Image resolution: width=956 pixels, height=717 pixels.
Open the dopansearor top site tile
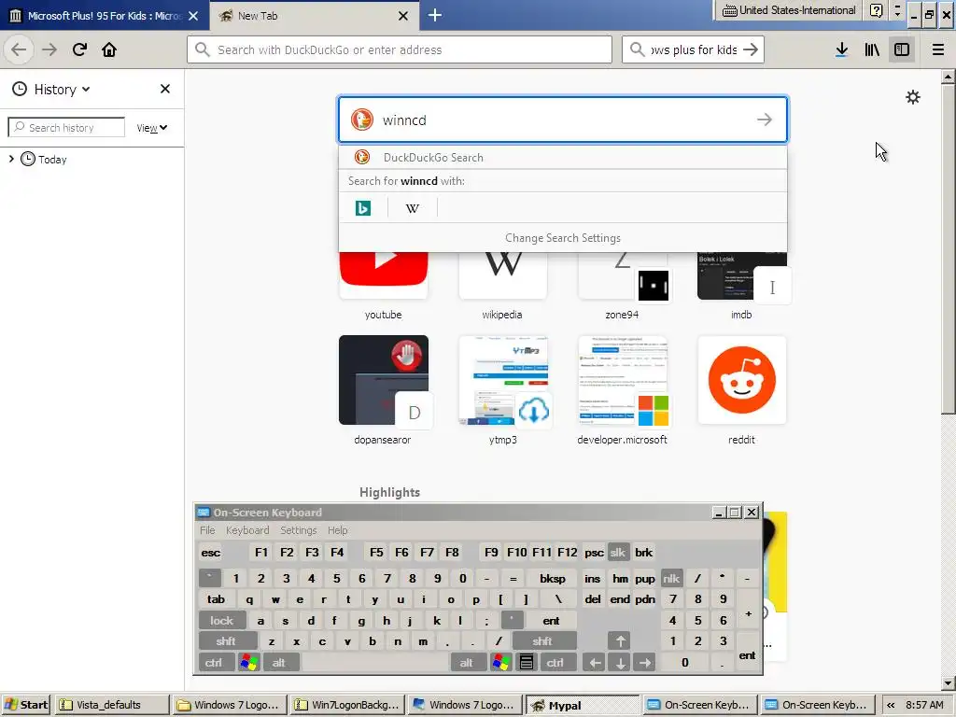(x=384, y=380)
